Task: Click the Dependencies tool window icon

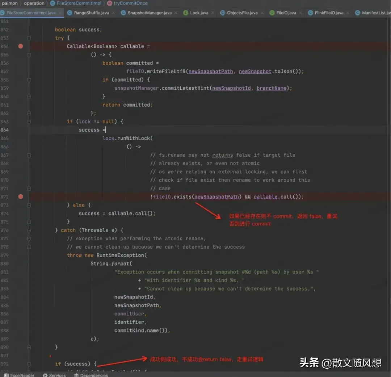Action: click(x=76, y=375)
